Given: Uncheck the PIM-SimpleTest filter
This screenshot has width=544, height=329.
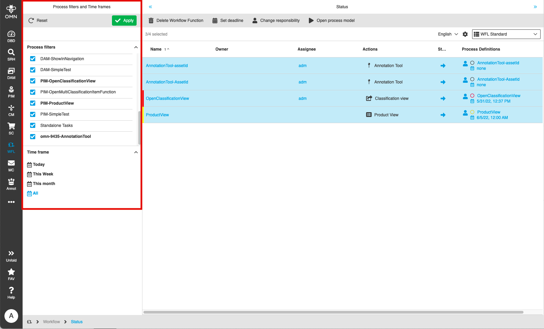Looking at the screenshot, I should [x=33, y=114].
